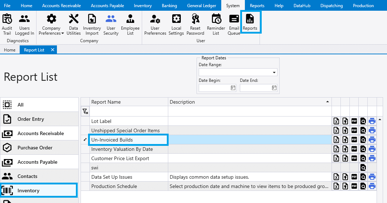Select the Production Schedule report name
This screenshot has width=387, height=203.
[x=114, y=186]
